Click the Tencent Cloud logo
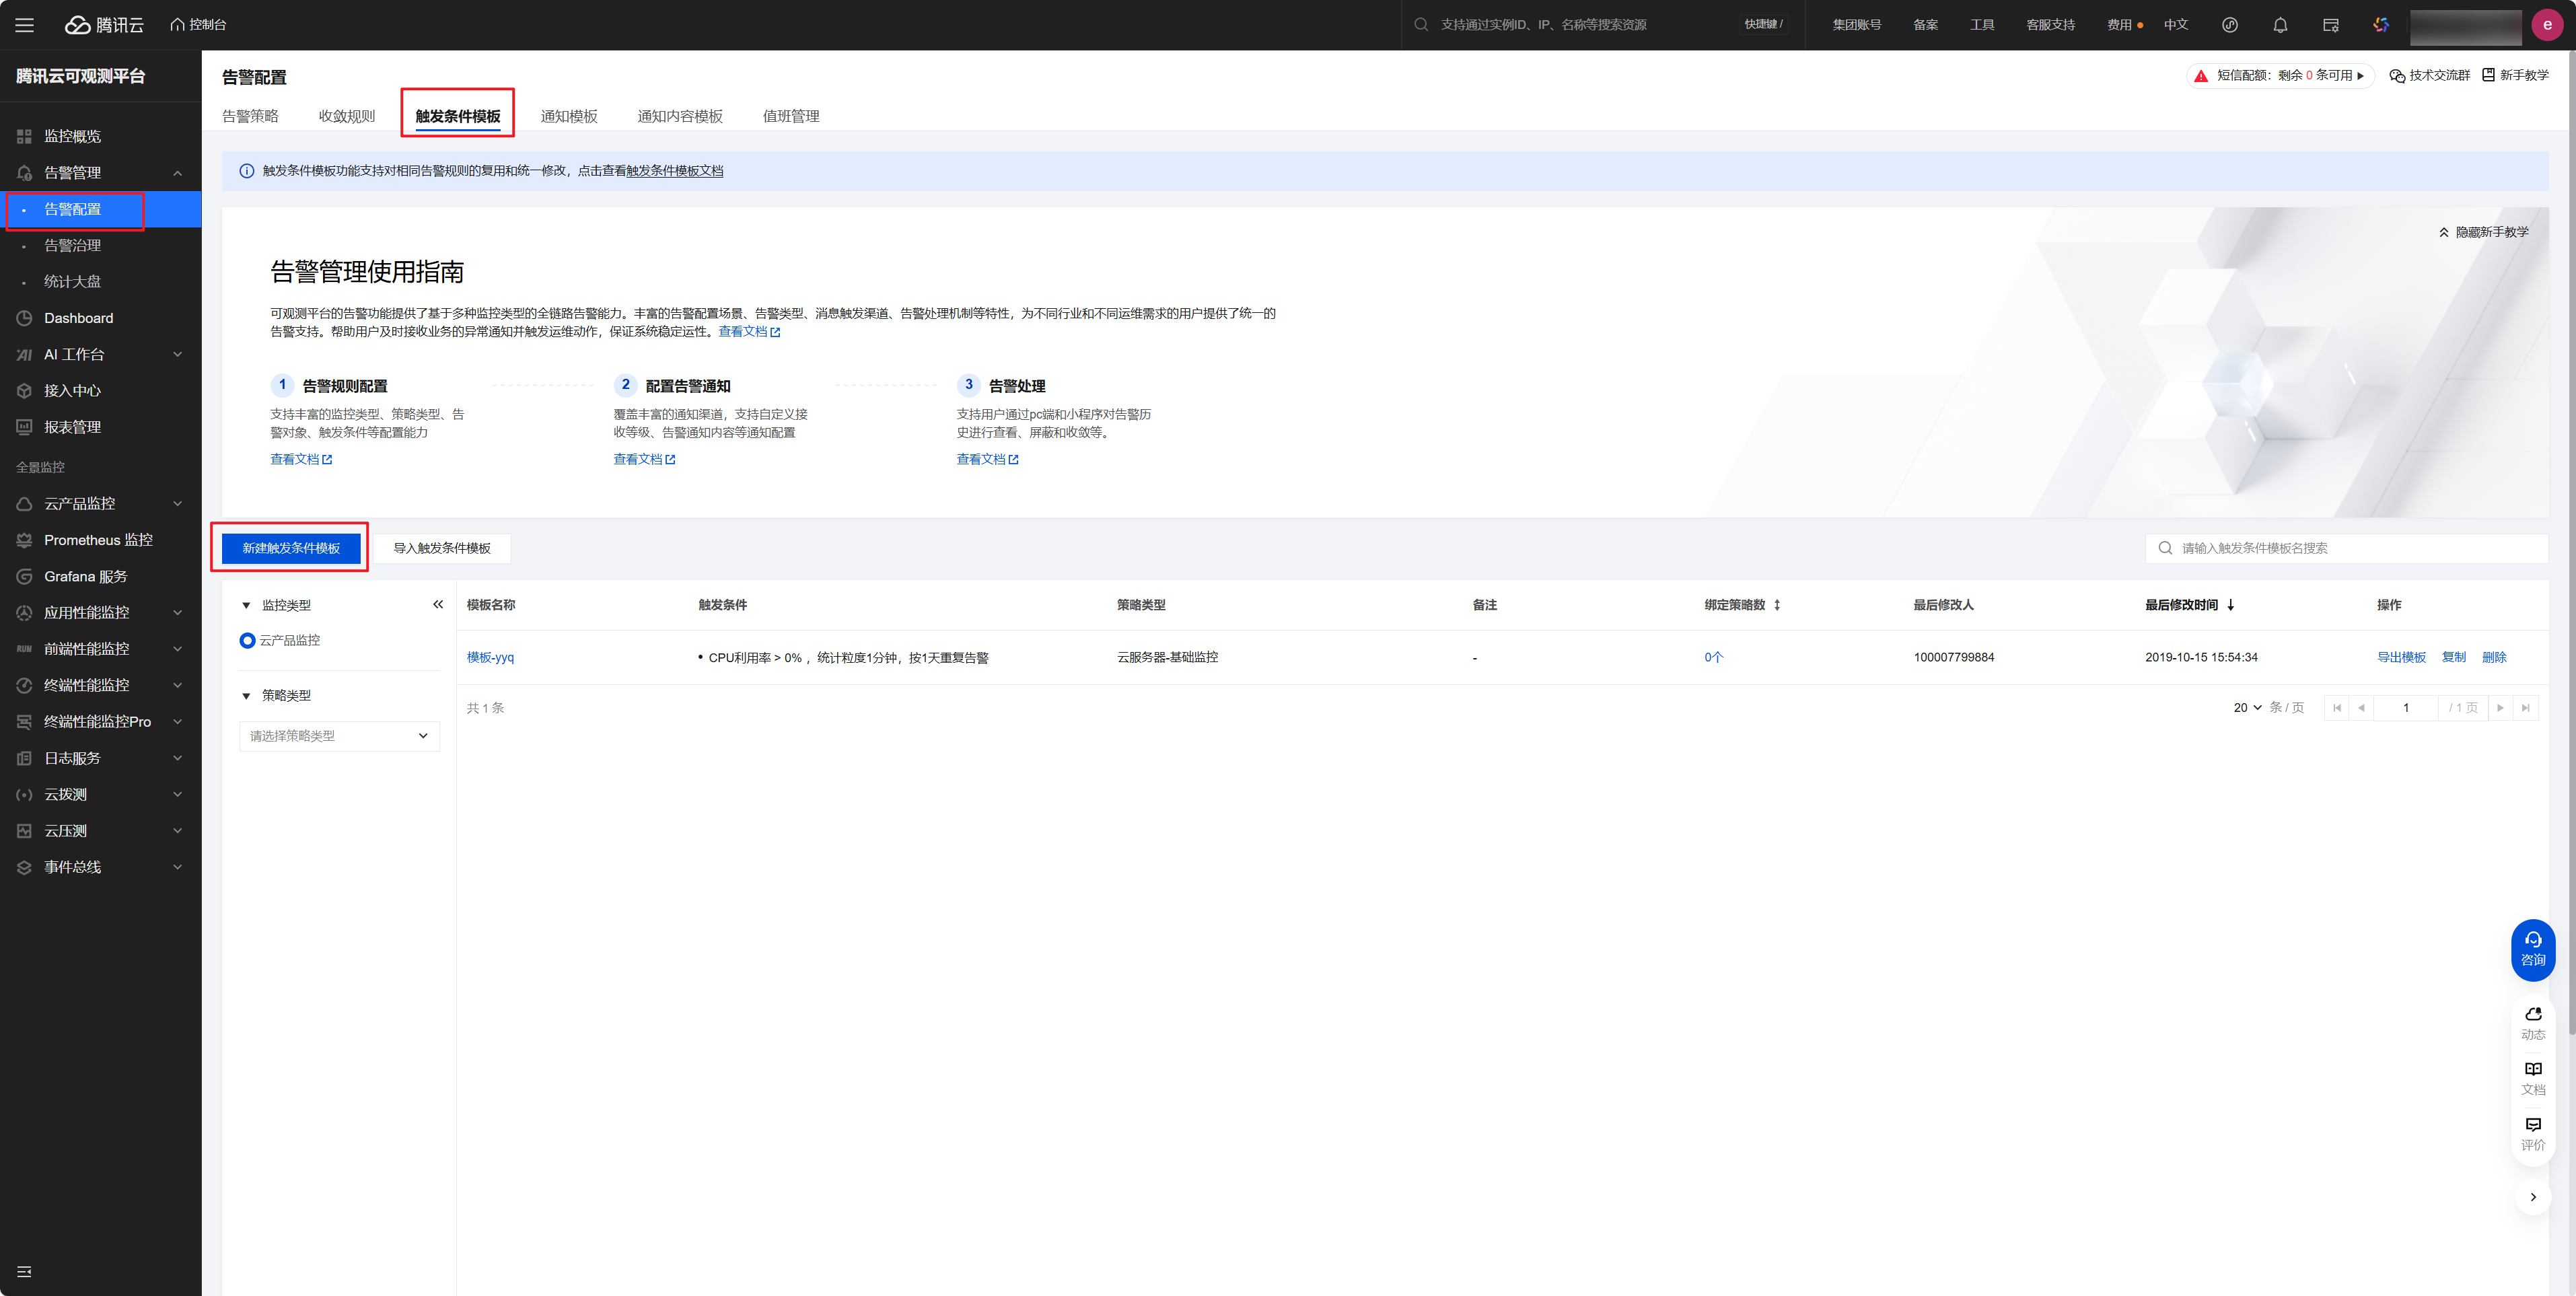Screen dimensions: 2576x1296 (x=105, y=25)
